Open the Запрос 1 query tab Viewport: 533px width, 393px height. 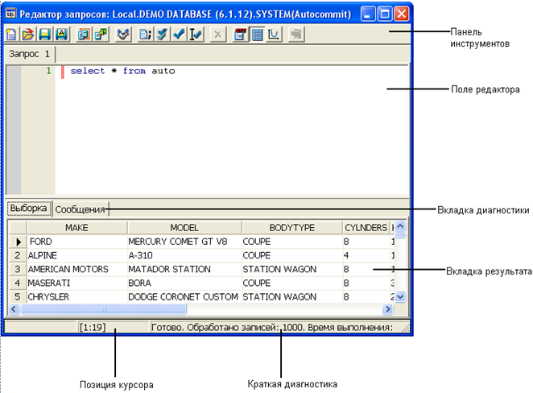29,54
